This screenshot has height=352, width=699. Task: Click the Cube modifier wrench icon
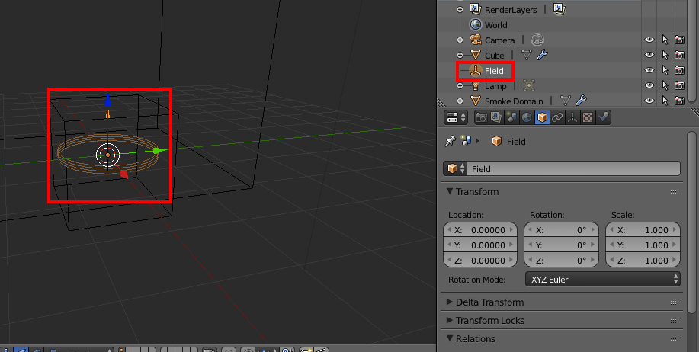pyautogui.click(x=542, y=55)
